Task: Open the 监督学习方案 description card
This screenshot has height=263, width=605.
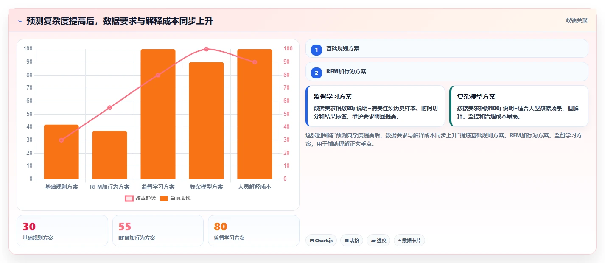Action: (x=375, y=106)
